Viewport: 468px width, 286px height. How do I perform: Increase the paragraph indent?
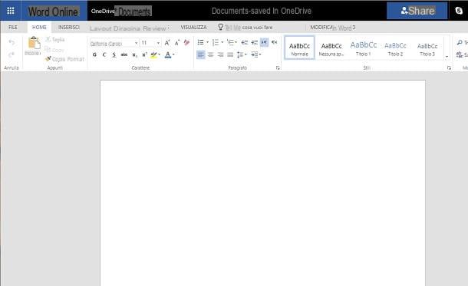[x=254, y=42]
